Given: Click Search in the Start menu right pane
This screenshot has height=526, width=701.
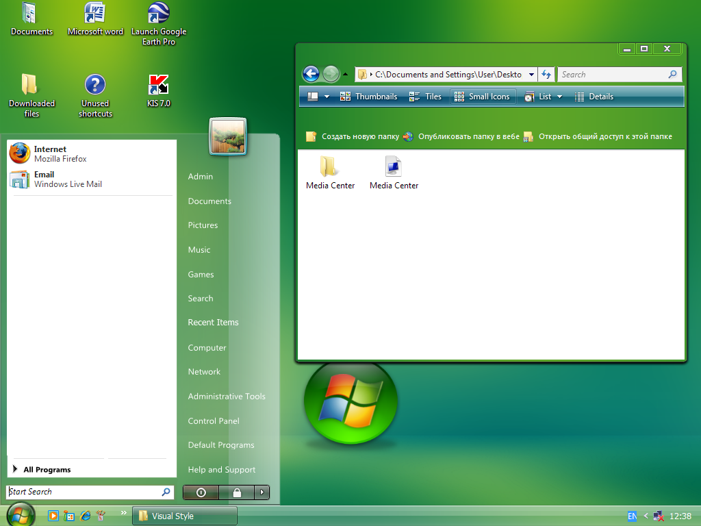Looking at the screenshot, I should (x=201, y=299).
